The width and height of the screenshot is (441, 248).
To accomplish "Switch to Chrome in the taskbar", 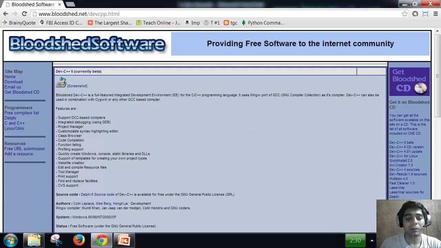I will [101, 240].
